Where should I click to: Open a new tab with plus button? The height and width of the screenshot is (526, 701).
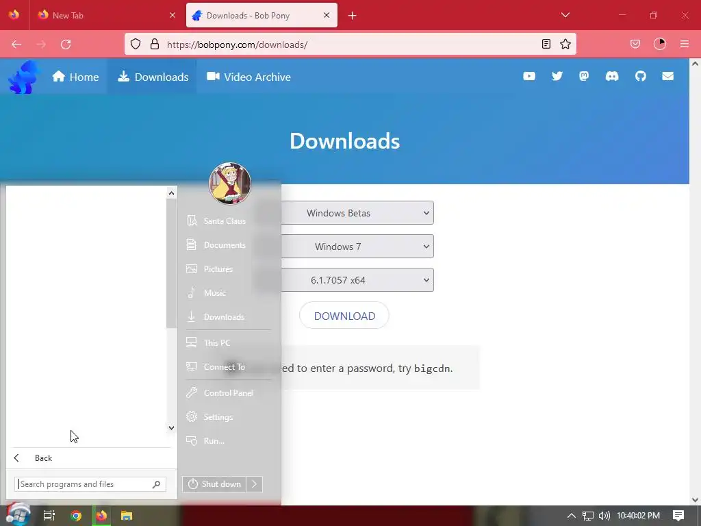point(353,16)
